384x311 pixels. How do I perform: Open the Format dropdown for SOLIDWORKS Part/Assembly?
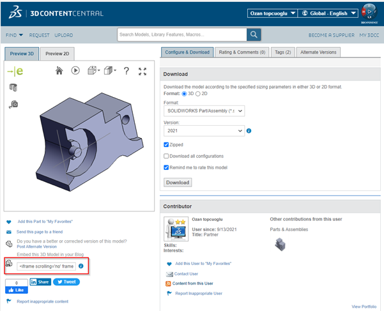pyautogui.click(x=204, y=111)
